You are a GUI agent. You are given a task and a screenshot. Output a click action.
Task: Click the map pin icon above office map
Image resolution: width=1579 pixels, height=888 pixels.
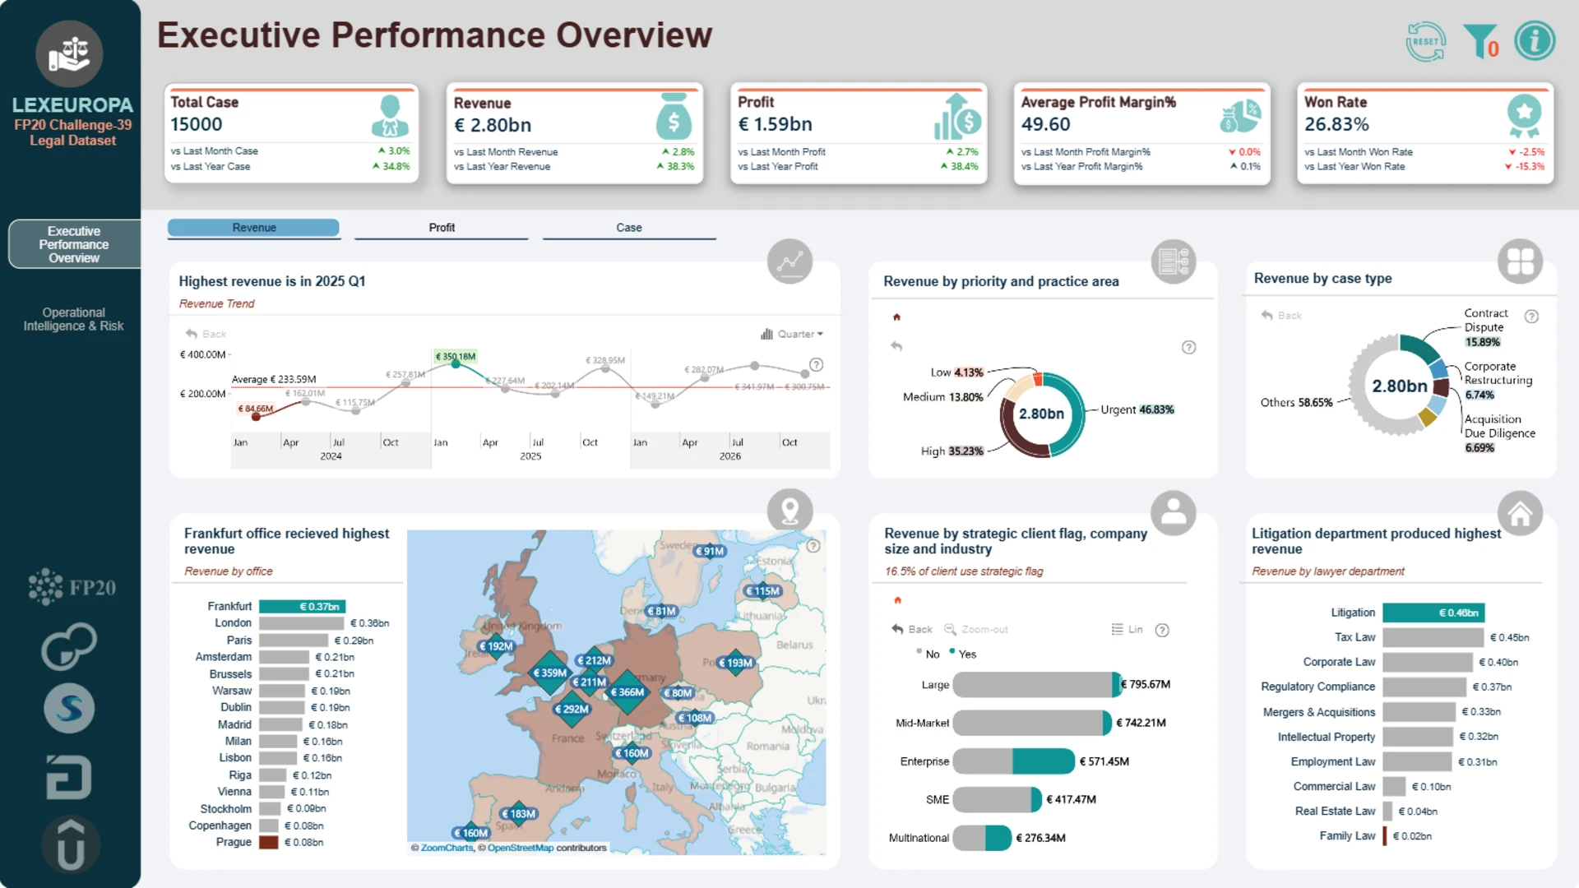coord(789,511)
